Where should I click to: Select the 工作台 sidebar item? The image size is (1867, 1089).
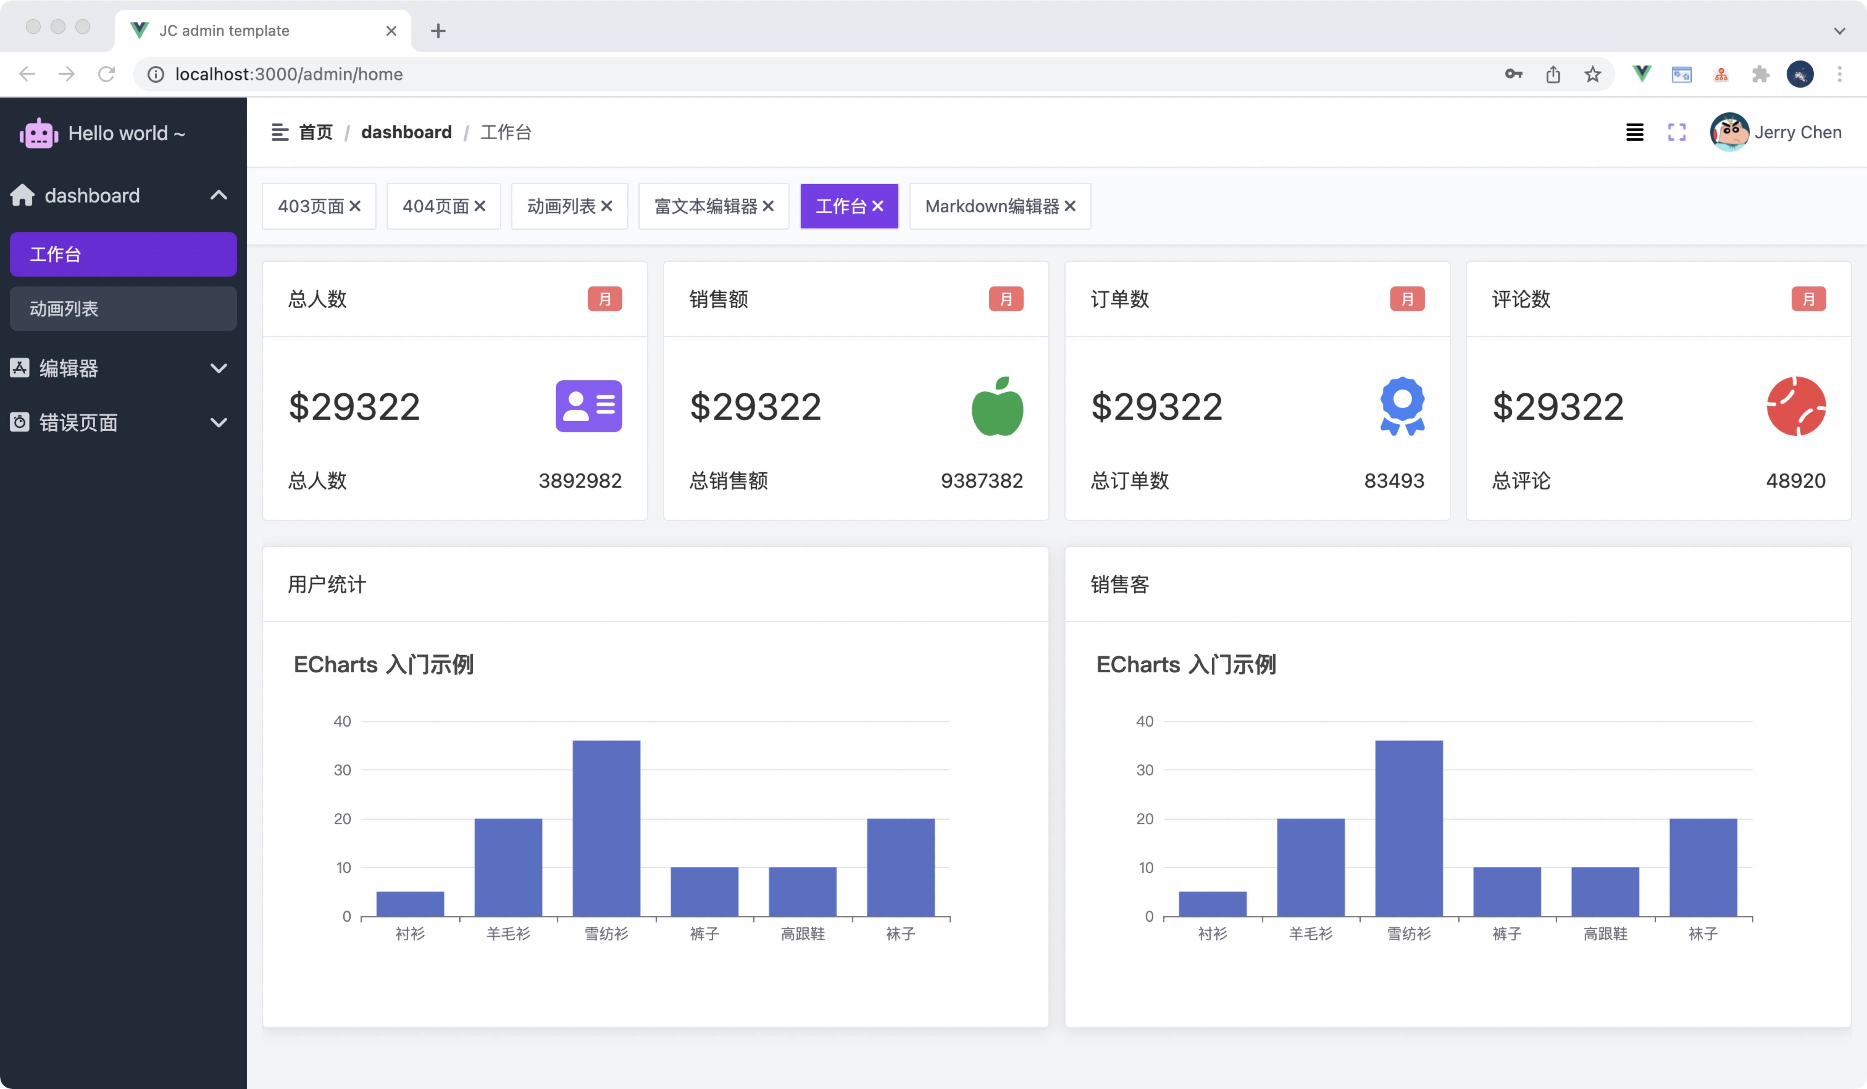click(123, 254)
